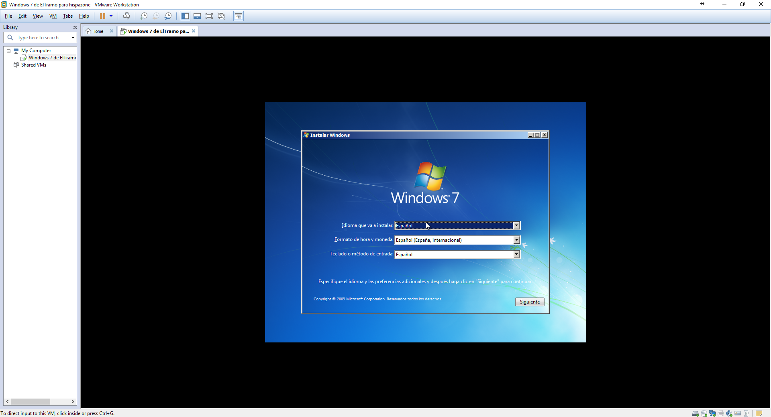
Task: Open the Tabs menu
Action: click(68, 16)
